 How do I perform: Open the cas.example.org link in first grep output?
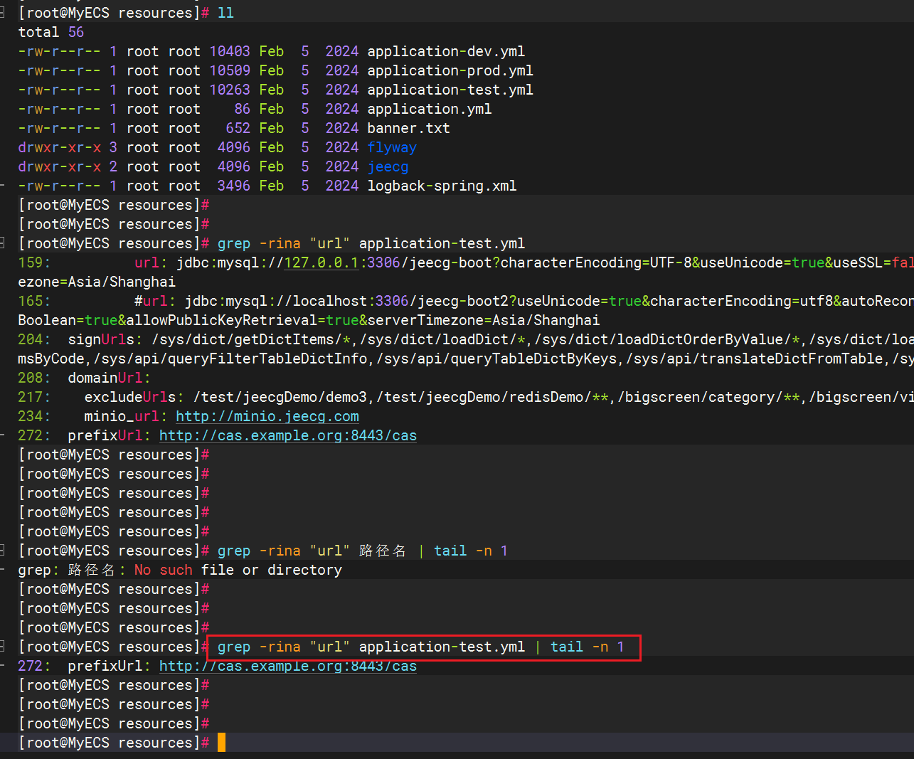pos(288,435)
